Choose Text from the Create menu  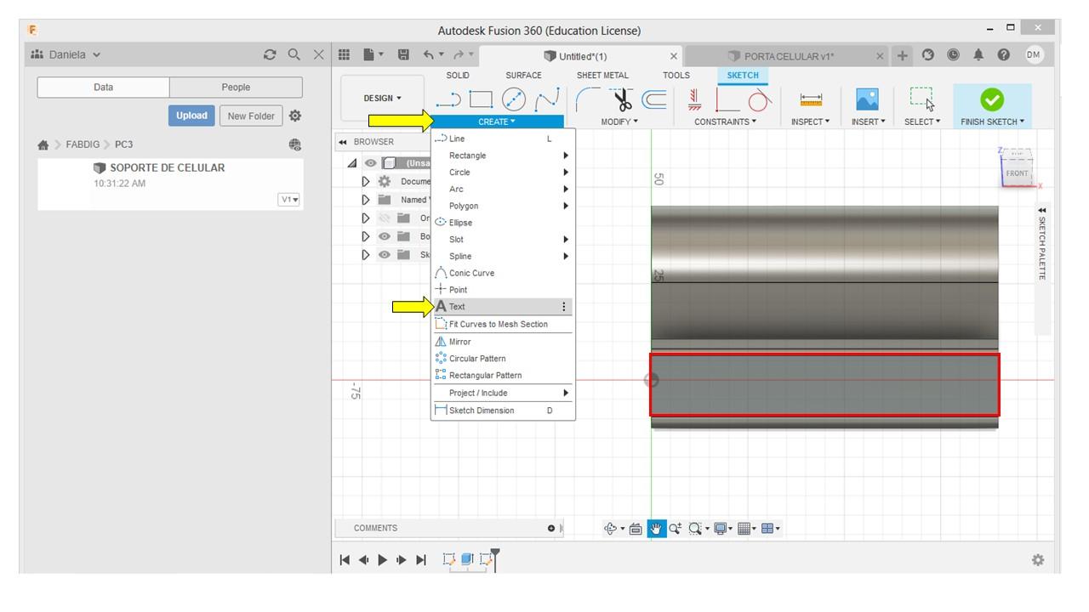502,307
